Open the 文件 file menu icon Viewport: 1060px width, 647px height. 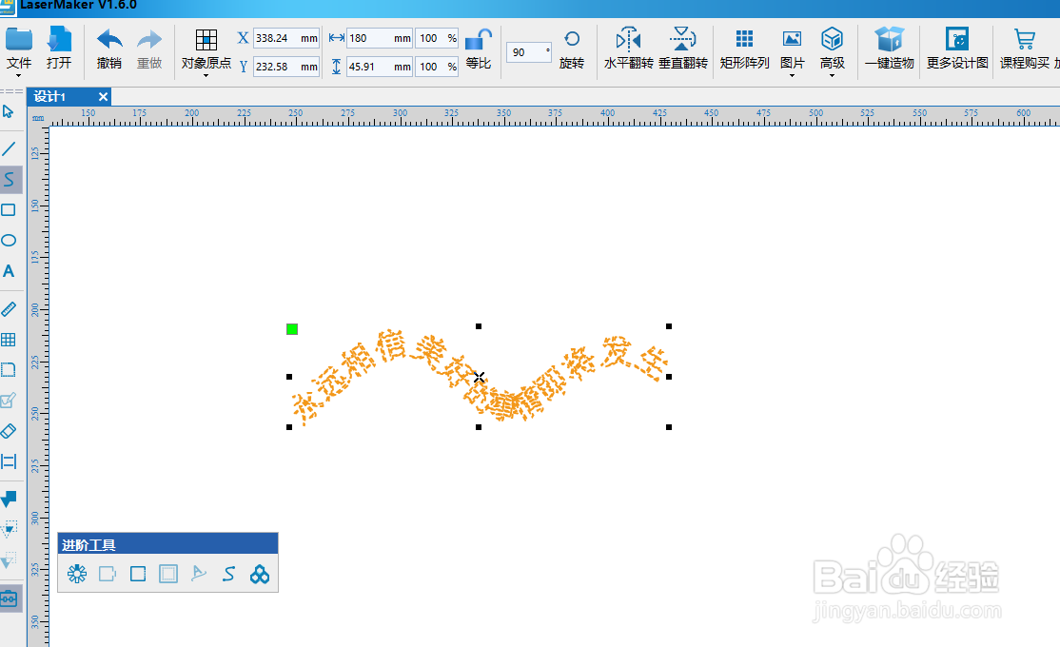click(x=19, y=41)
